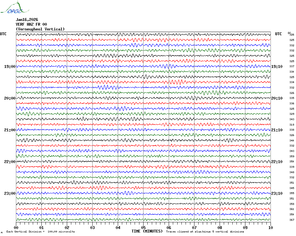
Task: Click the DC value 329
Action: pos(292,114)
